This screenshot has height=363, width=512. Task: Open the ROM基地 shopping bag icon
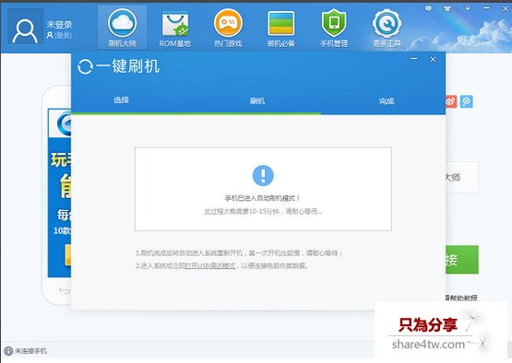click(175, 23)
